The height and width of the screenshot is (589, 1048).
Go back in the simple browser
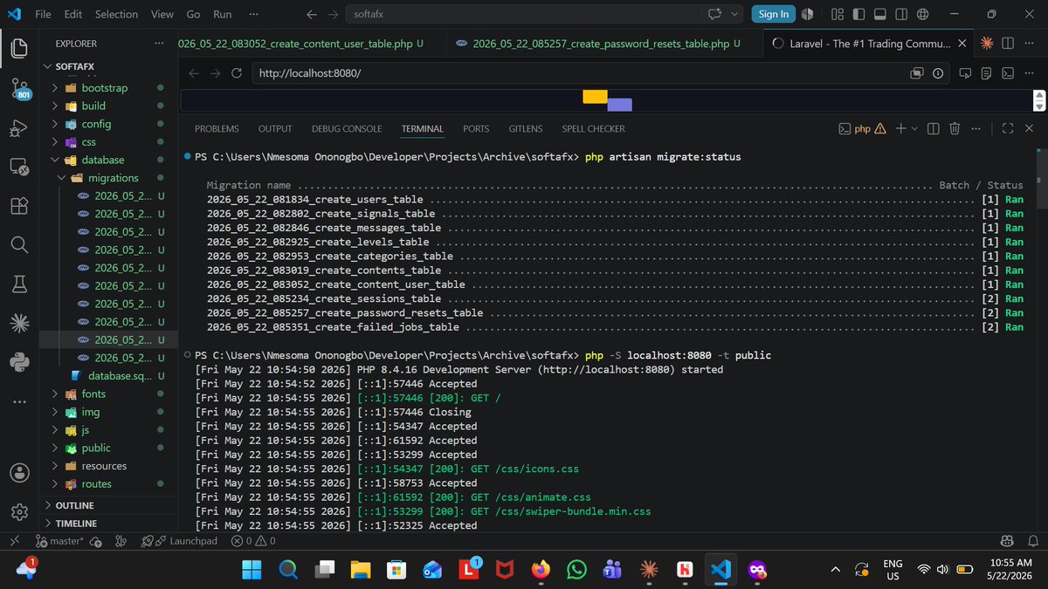194,73
